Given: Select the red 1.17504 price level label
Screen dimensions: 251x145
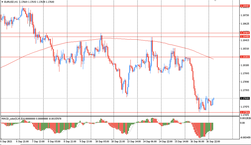Looking at the screenshot, I should coord(245,112).
